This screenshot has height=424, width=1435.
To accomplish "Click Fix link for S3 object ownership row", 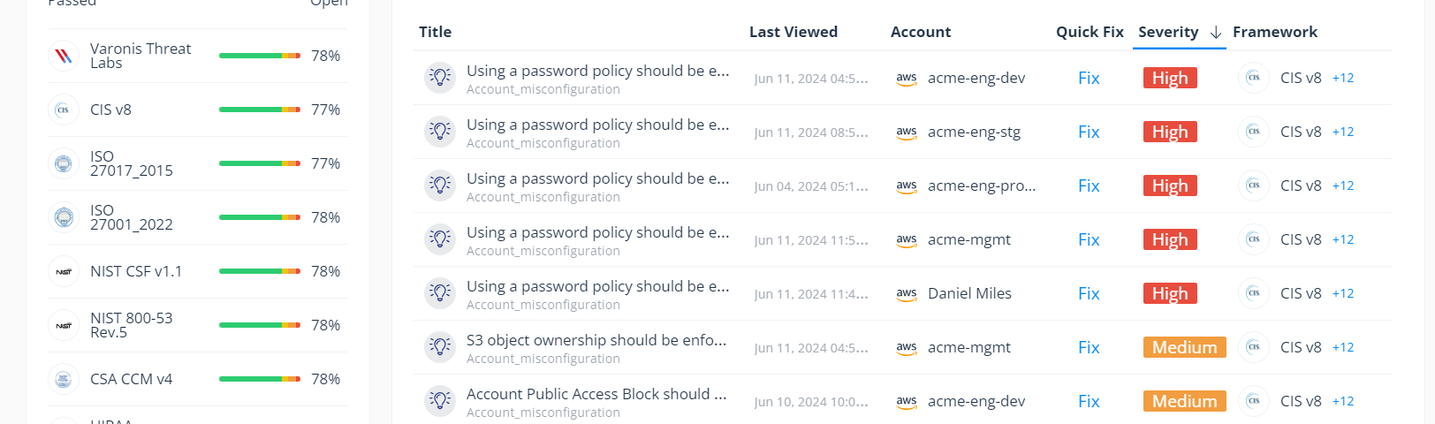I will tap(1089, 347).
